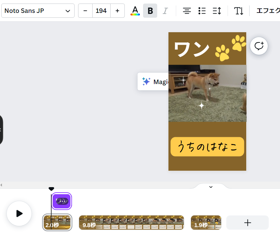Select the 1.9秒 video clip
Viewport: 280px width, 238px height.
pos(206,223)
